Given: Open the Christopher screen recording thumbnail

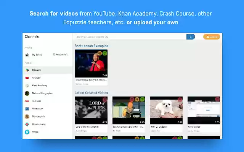Looking at the screenshot, I should (204, 110).
